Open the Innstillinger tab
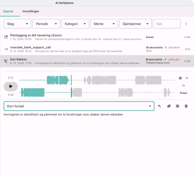Screen dimensions: 194x176 pyautogui.click(x=31, y=11)
